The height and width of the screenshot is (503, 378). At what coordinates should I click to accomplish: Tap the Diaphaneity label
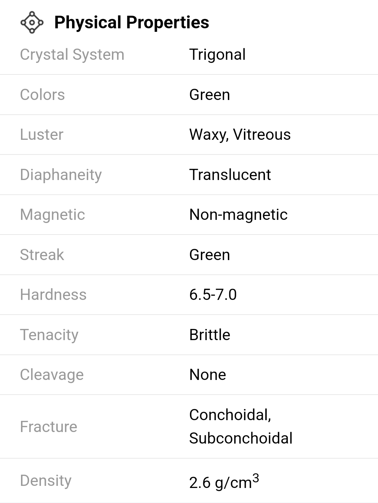pyautogui.click(x=61, y=175)
